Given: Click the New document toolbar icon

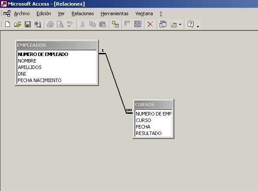Looking at the screenshot, I should tap(7, 24).
